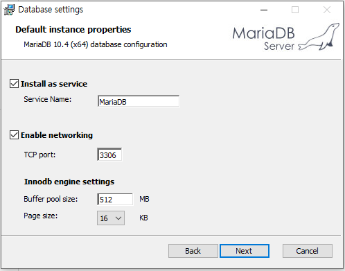
Task: Click the Service Name input field
Action: (139, 101)
